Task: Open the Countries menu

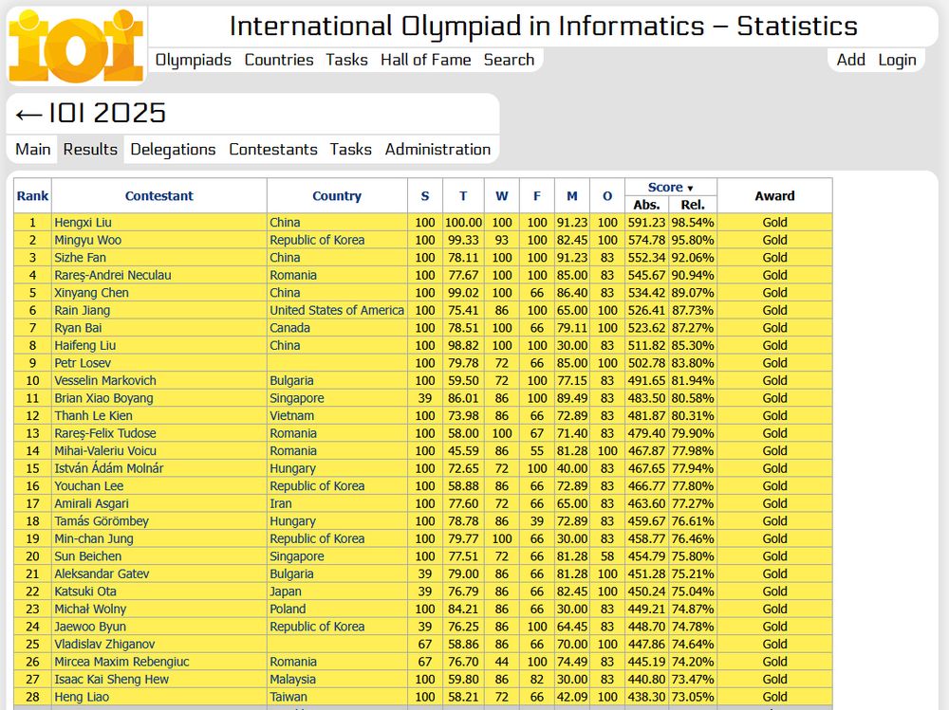Action: click(279, 60)
